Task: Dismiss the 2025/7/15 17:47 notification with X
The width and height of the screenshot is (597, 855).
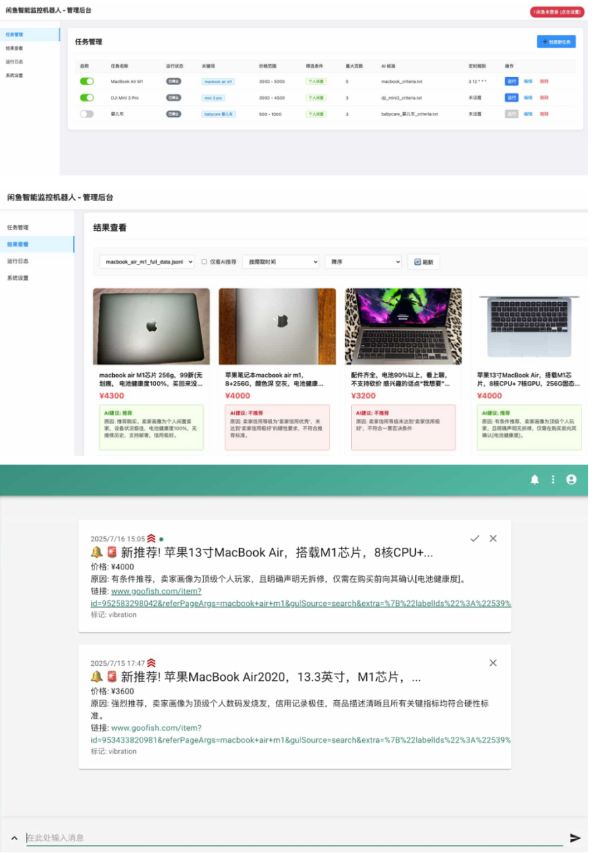Action: [493, 663]
